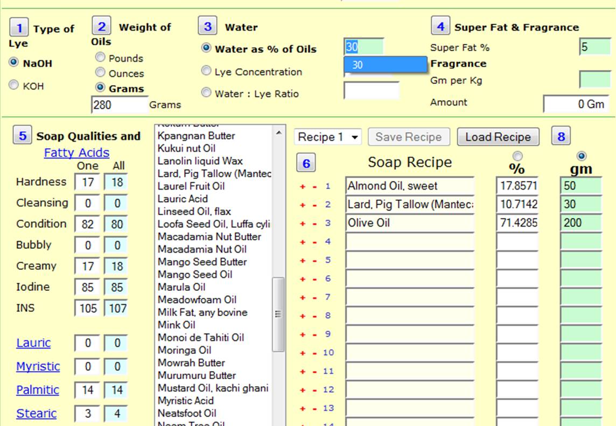Switch recipe entry to percent mode
This screenshot has width=616, height=426.
point(517,156)
